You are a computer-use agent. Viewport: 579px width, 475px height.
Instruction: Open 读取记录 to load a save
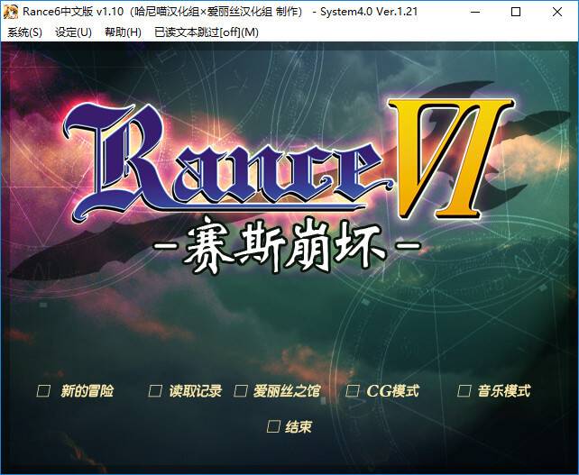pyautogui.click(x=195, y=391)
